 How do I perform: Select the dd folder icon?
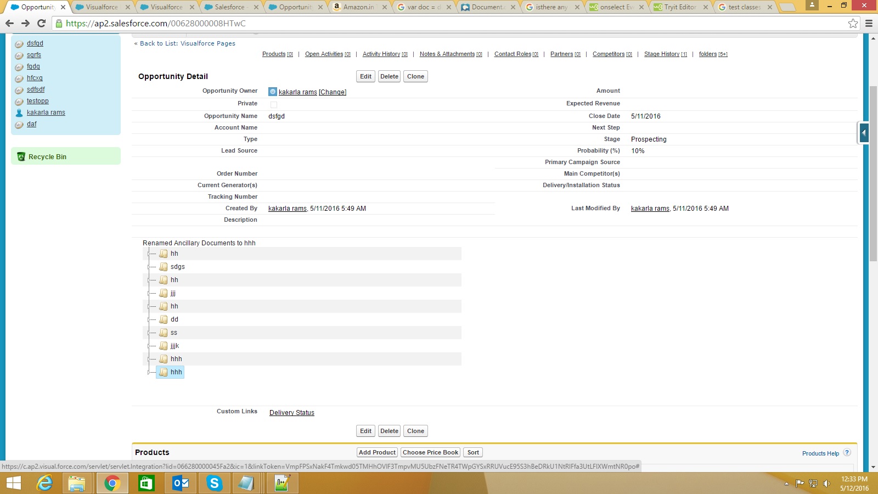click(x=164, y=319)
